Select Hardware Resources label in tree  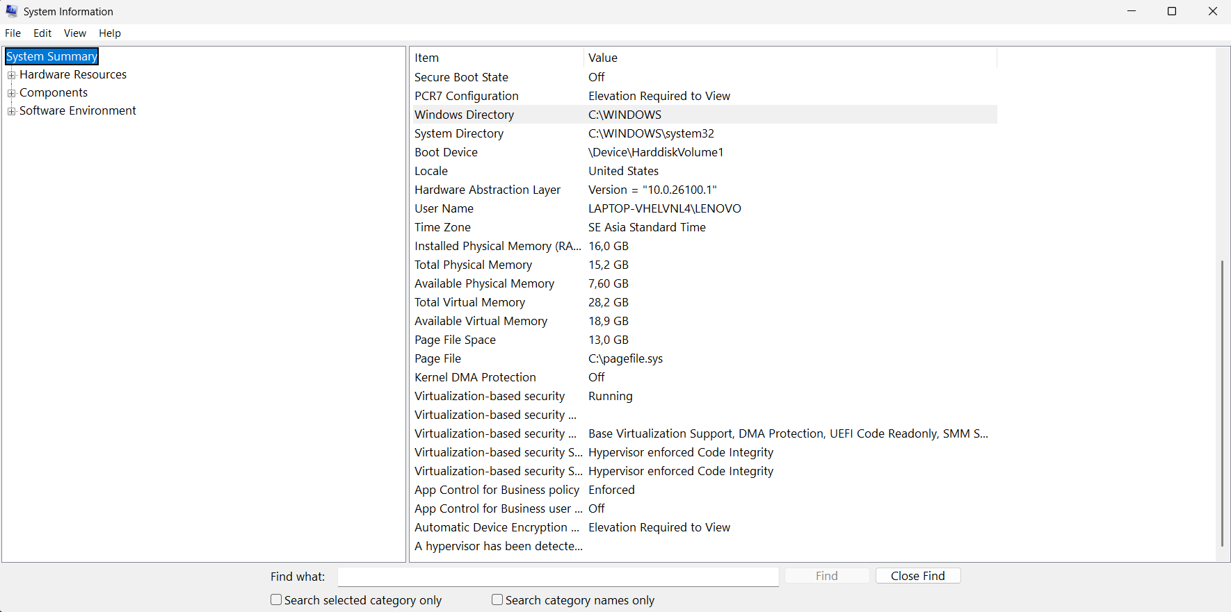(73, 74)
